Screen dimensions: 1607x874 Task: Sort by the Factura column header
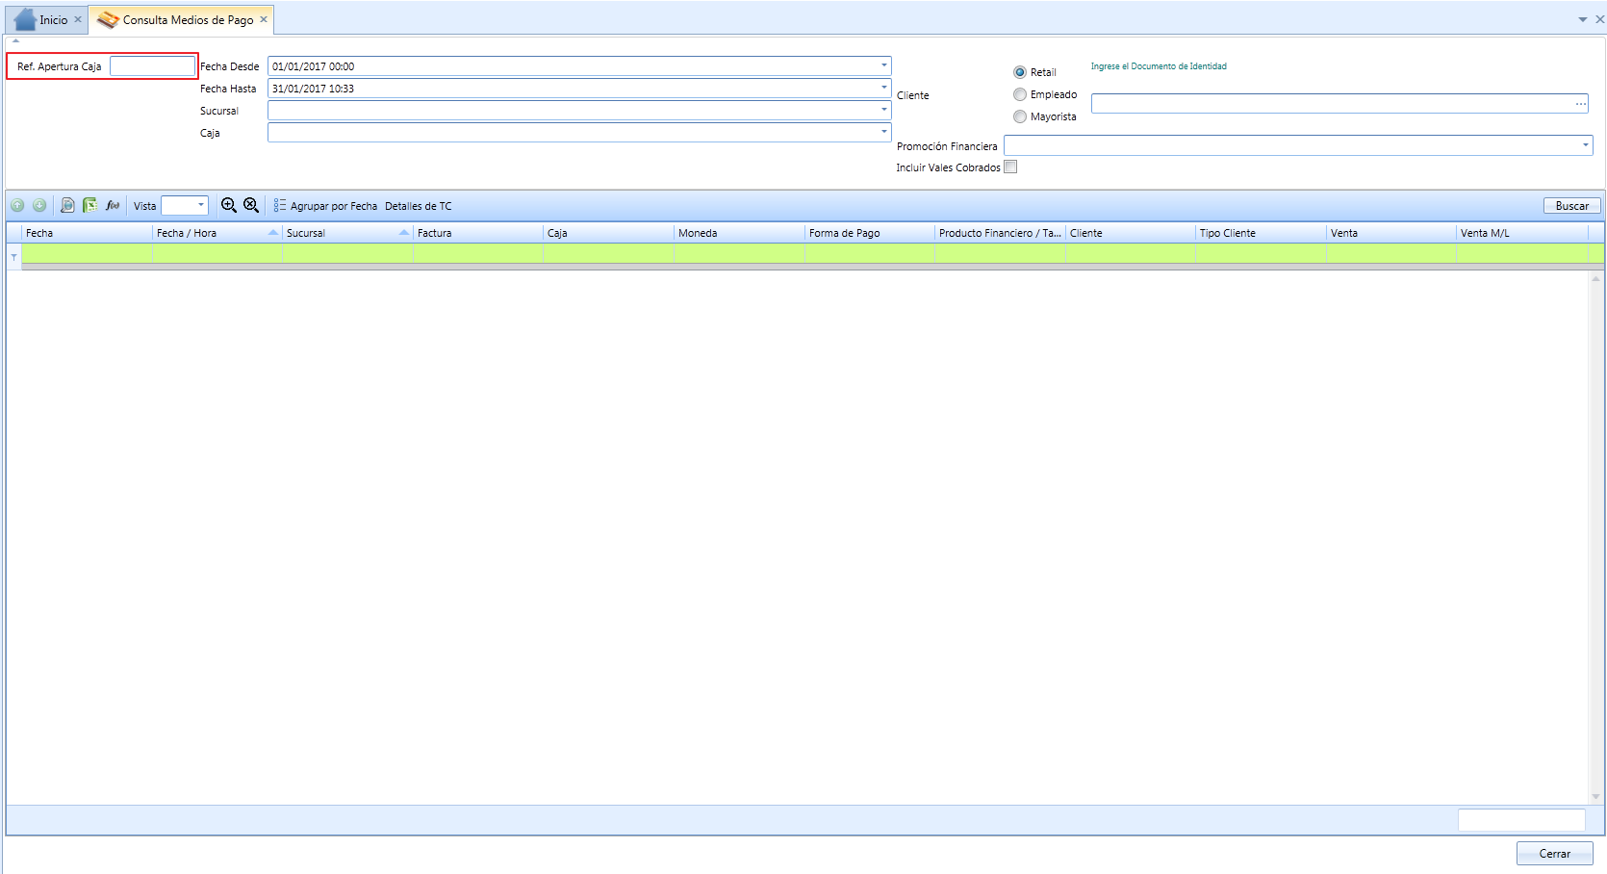tap(478, 233)
